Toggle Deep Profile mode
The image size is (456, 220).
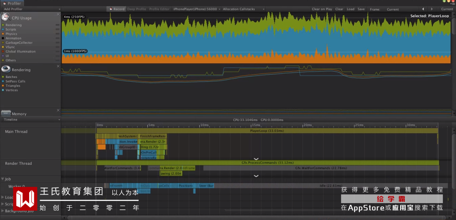pos(136,9)
